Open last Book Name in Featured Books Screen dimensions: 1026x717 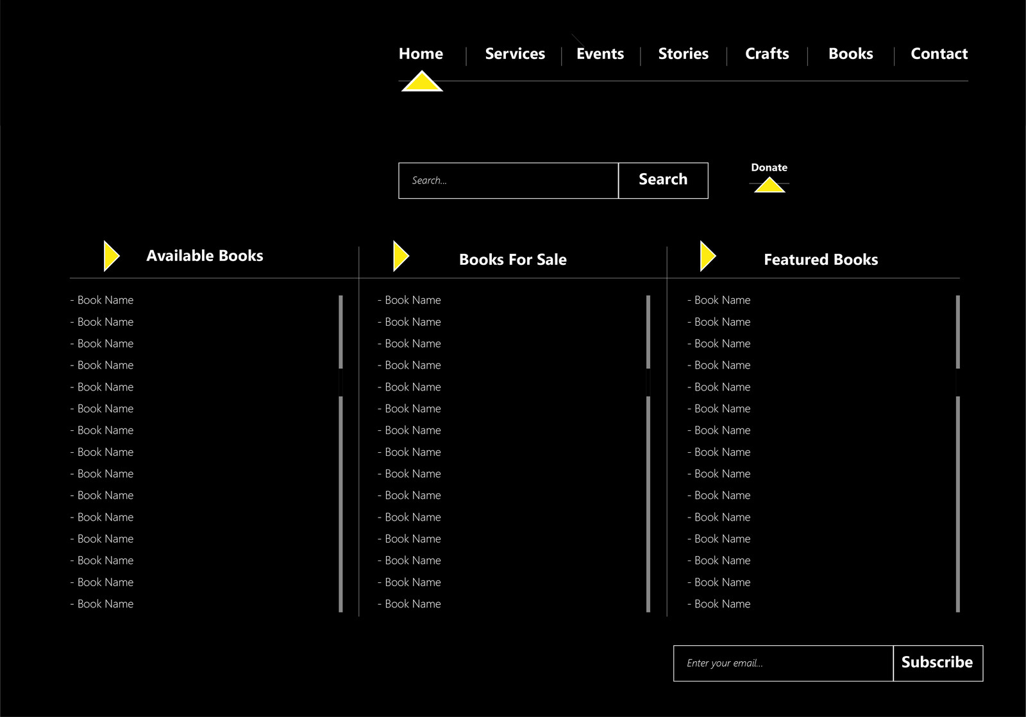pyautogui.click(x=719, y=604)
